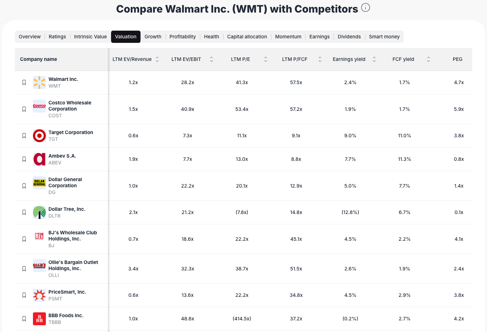Open the Ollie's Bargain Outlet company page

coord(73,265)
